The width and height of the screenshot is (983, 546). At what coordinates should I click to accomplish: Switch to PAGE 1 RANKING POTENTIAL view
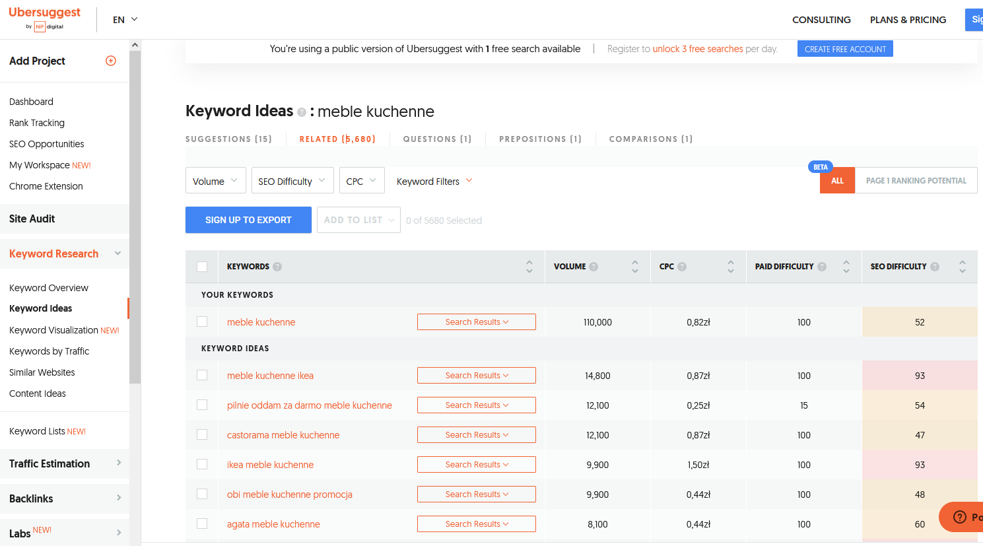(916, 180)
